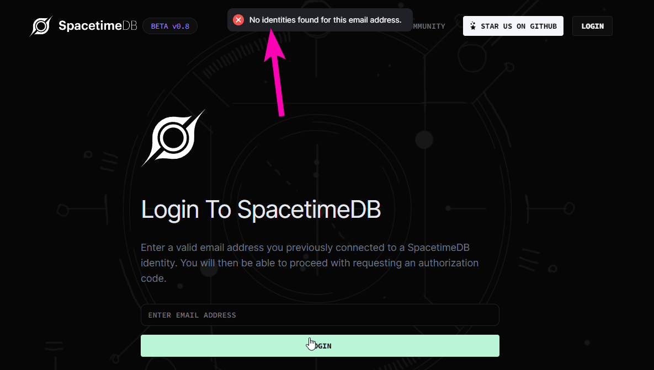Viewport: 654px width, 370px height.
Task: Click the red error X icon in toast
Action: click(238, 20)
